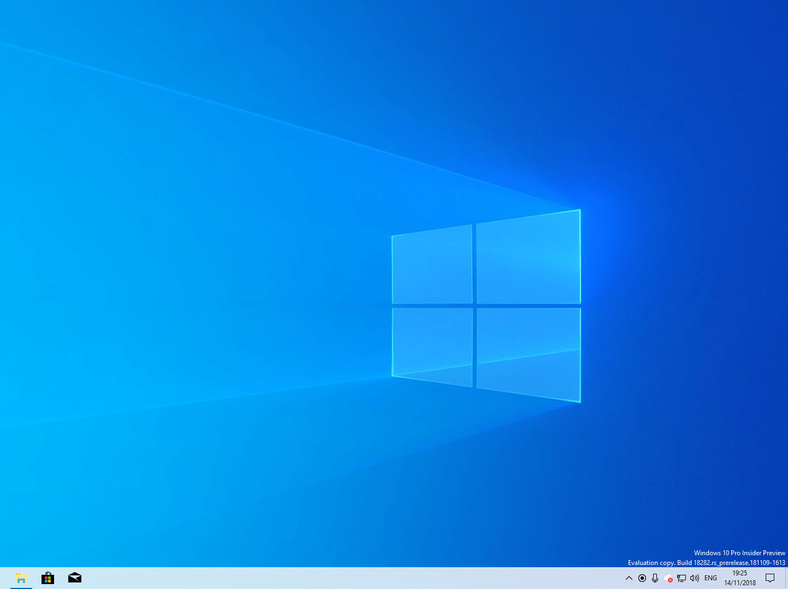Open the microphone tray icon
Viewport: 788px width, 589px height.
[x=655, y=578]
